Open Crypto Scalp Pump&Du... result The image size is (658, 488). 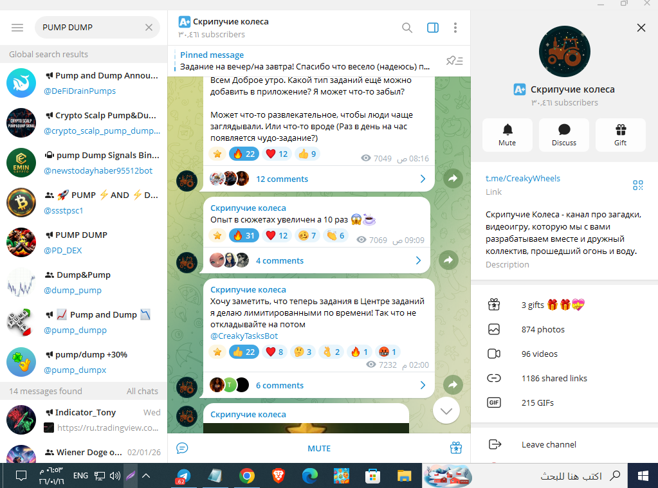coord(84,123)
